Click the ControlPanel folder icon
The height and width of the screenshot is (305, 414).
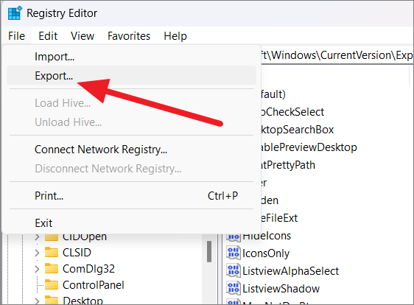[52, 284]
